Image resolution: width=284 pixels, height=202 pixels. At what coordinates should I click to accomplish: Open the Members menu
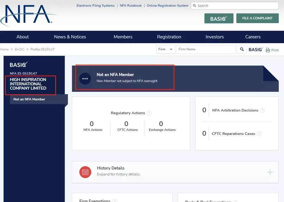(x=123, y=37)
